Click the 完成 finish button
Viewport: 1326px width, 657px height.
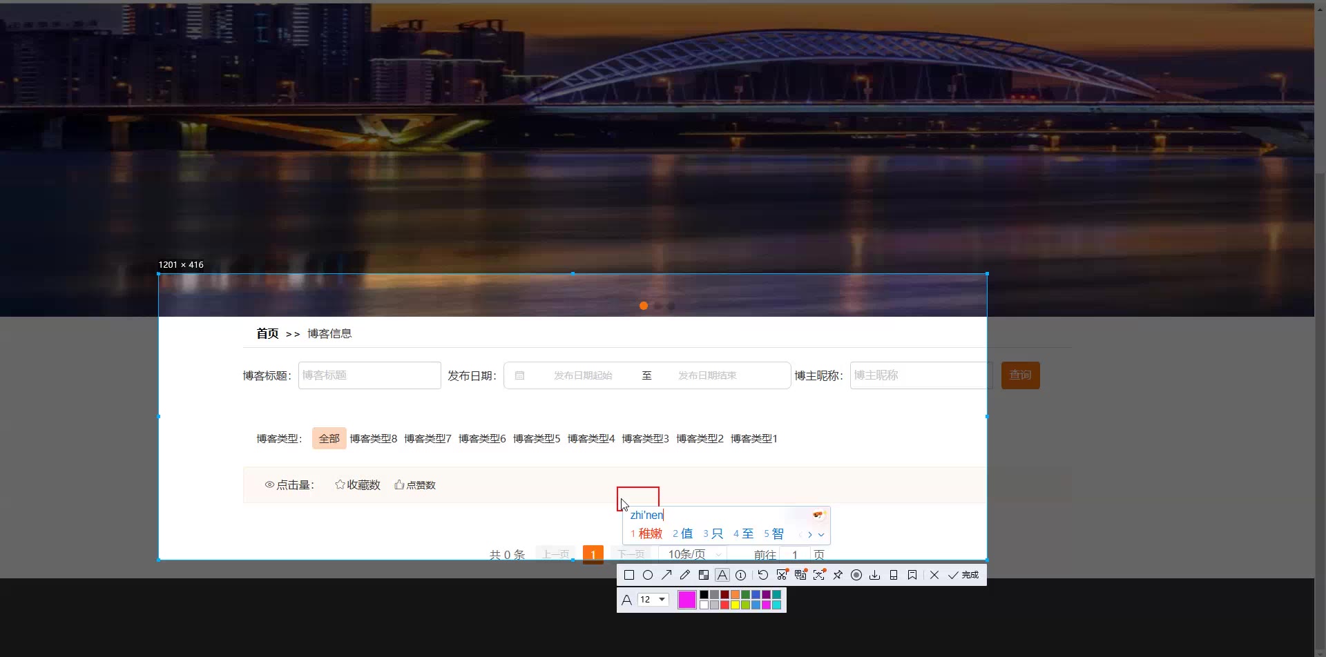click(963, 575)
